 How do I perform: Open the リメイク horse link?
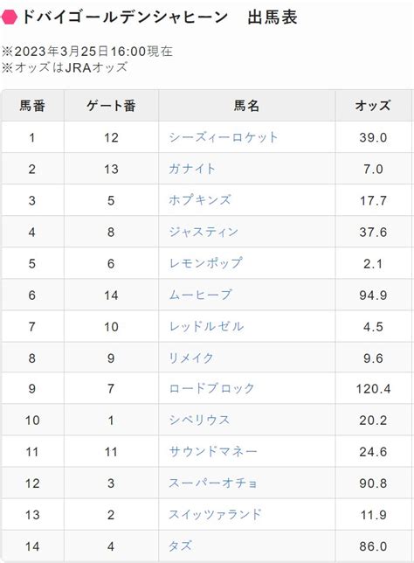coord(191,358)
